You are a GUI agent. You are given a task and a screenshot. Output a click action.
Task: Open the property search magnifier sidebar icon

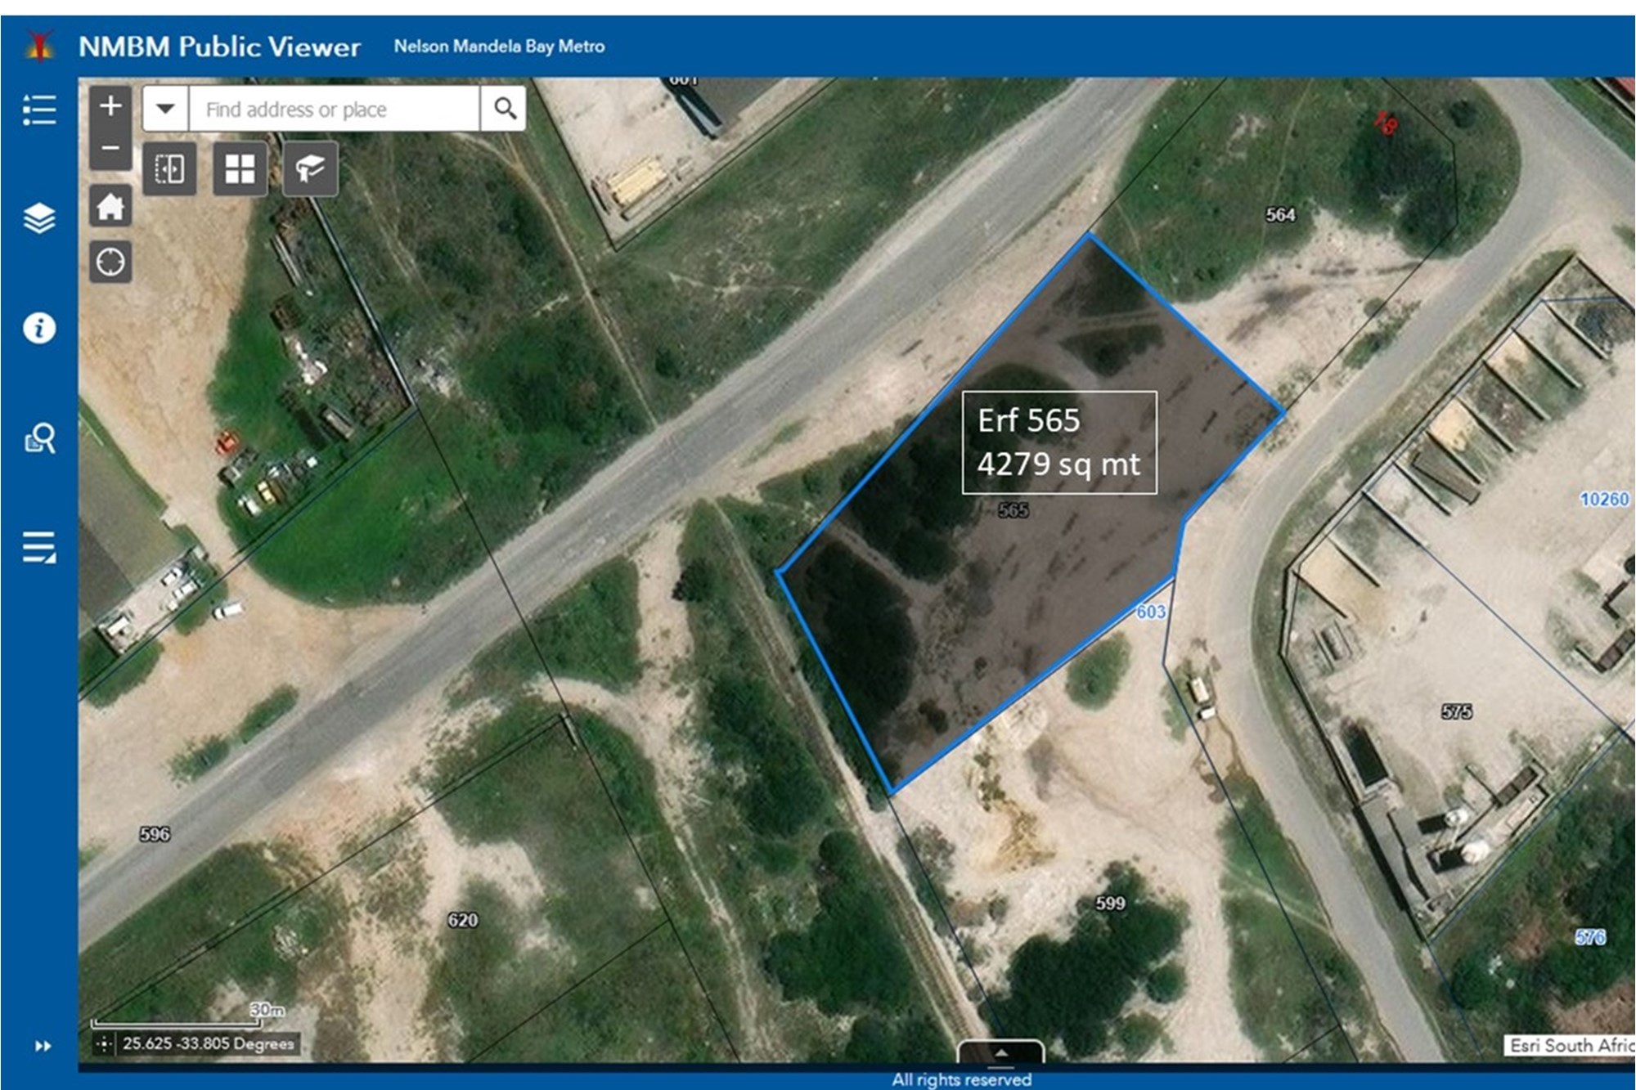(39, 438)
